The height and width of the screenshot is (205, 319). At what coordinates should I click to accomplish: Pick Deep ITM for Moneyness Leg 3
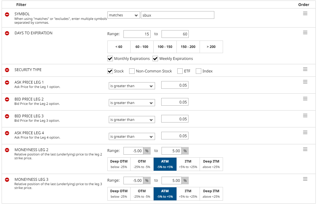point(211,194)
